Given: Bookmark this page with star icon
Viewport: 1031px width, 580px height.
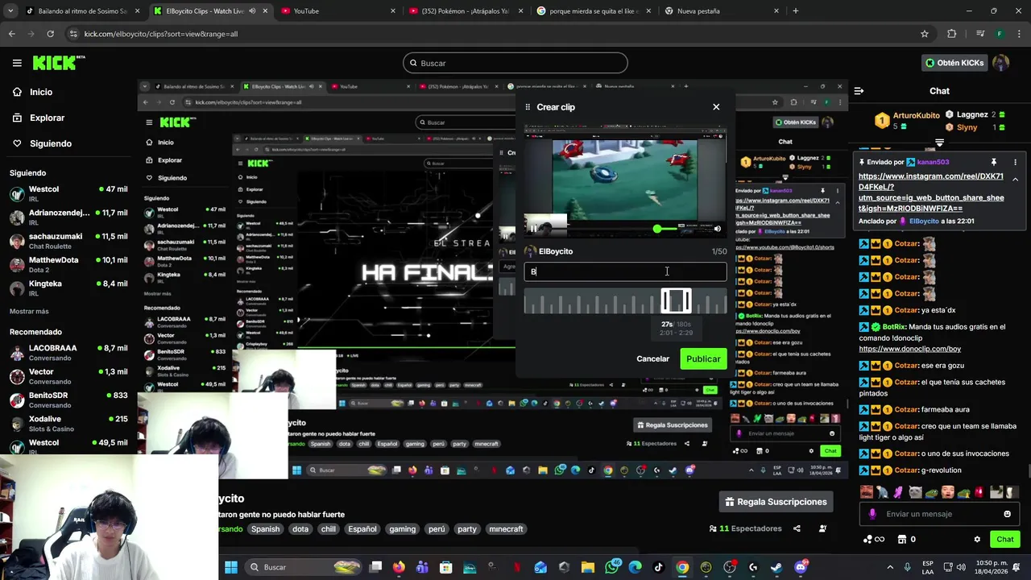Looking at the screenshot, I should (x=925, y=34).
